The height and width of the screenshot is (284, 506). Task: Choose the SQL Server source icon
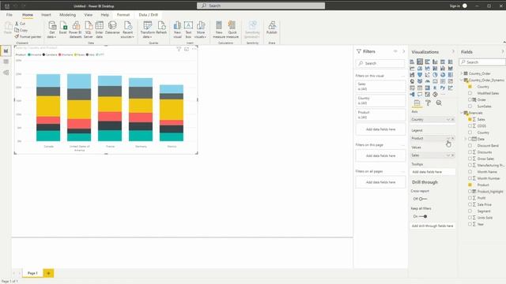tap(88, 30)
